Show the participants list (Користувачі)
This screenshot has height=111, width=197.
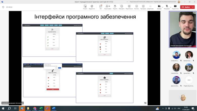click(108, 7)
